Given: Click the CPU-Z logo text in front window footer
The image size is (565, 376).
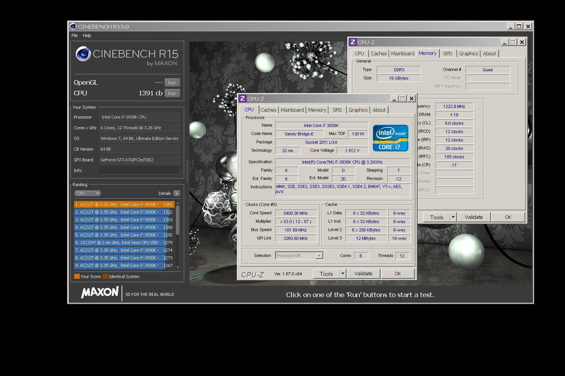Looking at the screenshot, I should [x=253, y=274].
